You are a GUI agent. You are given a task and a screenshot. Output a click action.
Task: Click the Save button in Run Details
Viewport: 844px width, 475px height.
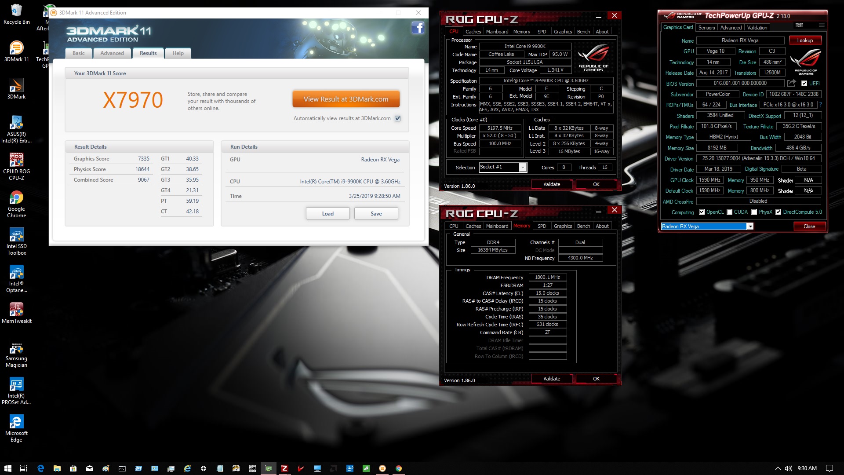[376, 214]
